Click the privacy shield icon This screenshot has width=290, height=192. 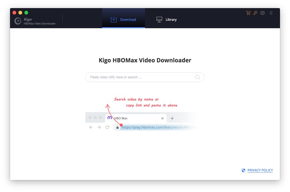pyautogui.click(x=243, y=170)
